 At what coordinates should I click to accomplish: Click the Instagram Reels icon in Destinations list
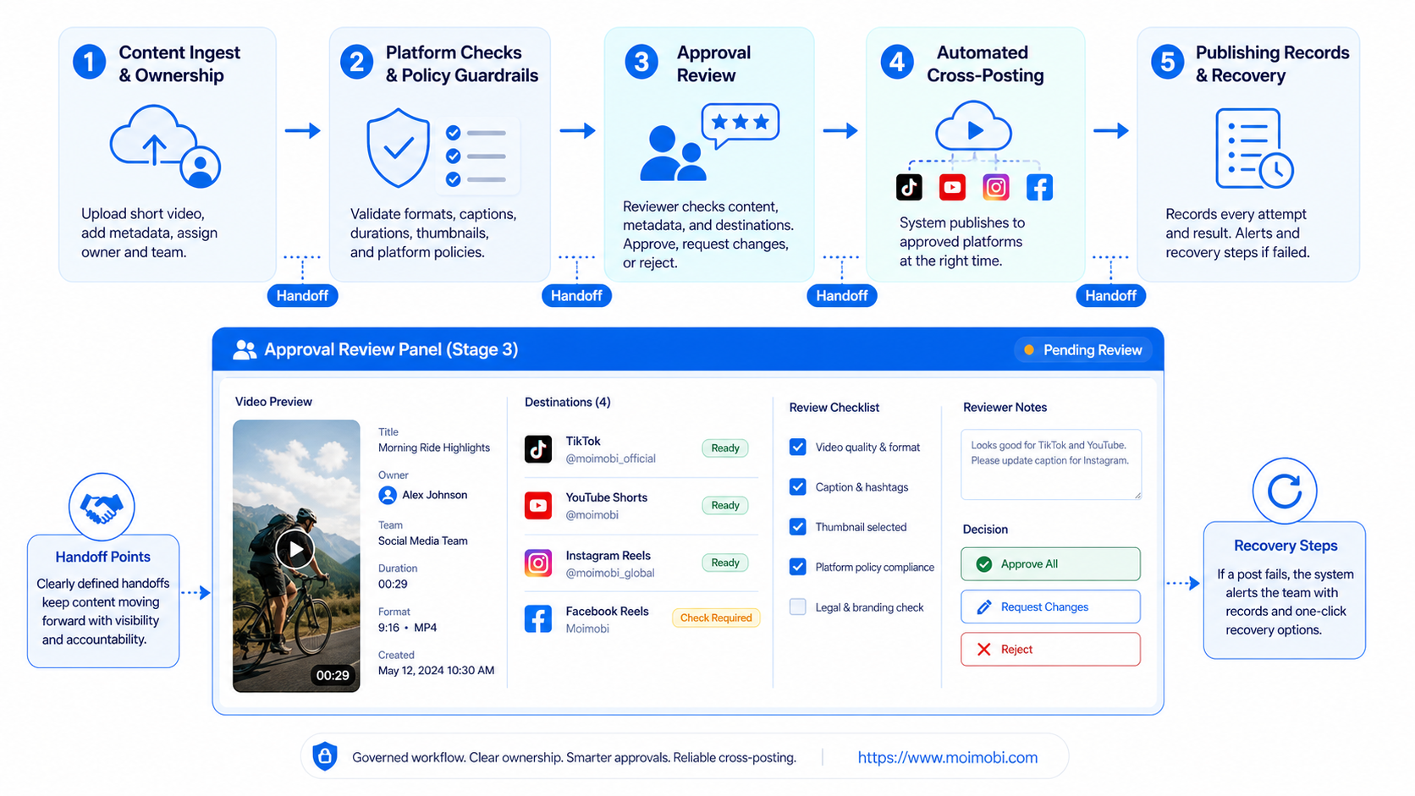point(538,563)
